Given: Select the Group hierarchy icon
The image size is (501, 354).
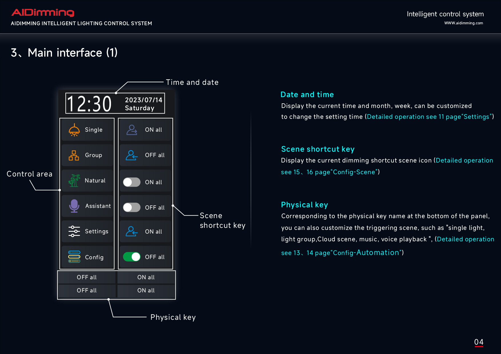Looking at the screenshot, I should [74, 155].
